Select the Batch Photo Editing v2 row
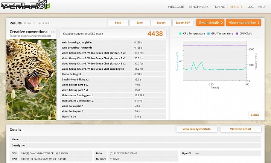 pyautogui.click(x=113, y=79)
